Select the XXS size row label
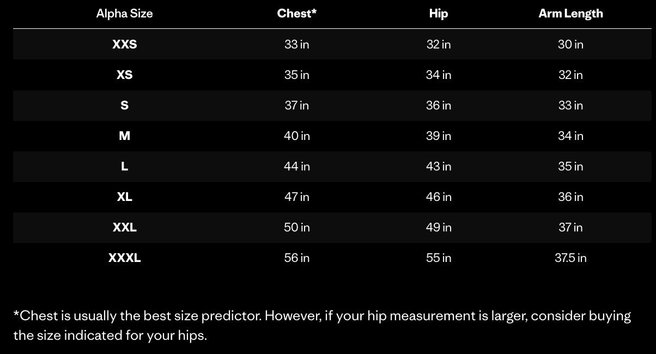Viewport: 656px width, 354px height. point(124,44)
